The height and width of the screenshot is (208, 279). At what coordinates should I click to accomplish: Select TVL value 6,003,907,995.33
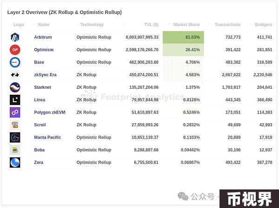142,37
